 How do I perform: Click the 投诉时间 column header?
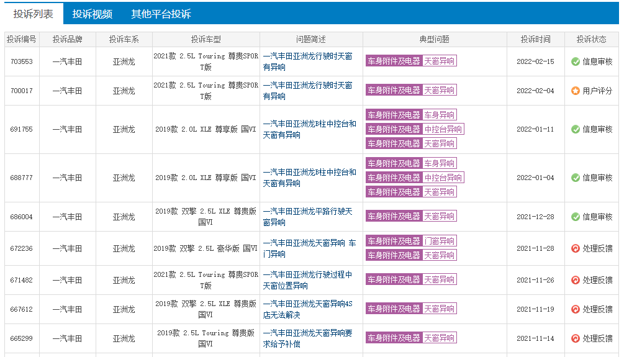536,39
